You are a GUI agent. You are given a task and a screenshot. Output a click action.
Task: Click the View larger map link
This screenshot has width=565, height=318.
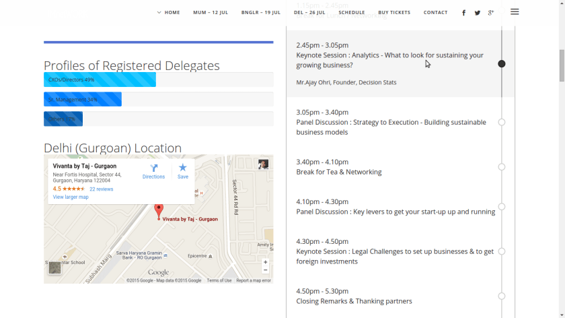coord(71,197)
